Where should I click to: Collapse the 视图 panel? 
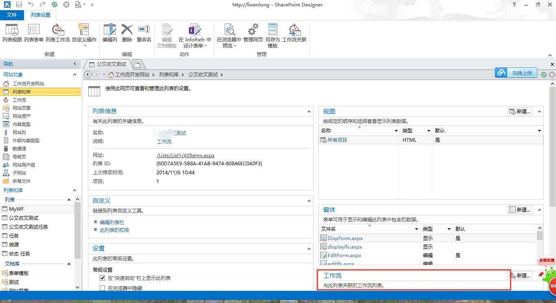[x=540, y=111]
